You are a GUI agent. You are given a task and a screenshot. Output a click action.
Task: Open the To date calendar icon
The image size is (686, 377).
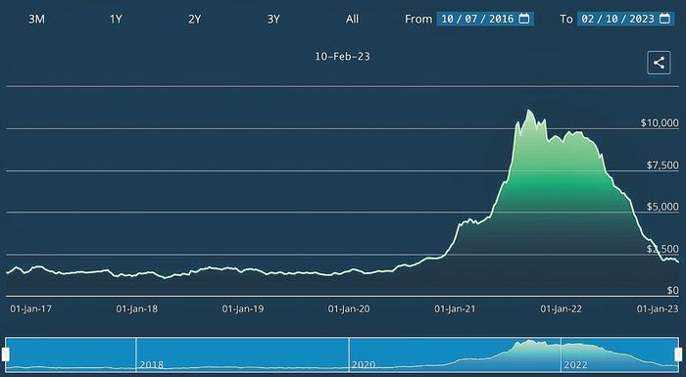tap(664, 19)
